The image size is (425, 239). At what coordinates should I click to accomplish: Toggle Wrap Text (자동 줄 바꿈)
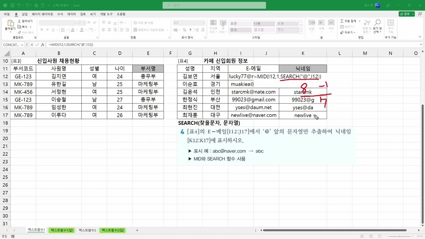[143, 23]
